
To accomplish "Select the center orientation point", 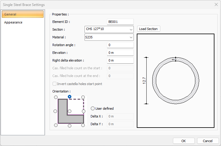I will pos(70,111).
